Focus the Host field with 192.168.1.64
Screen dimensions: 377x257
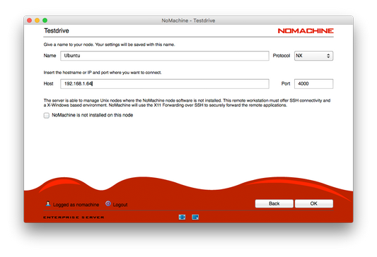click(x=165, y=84)
